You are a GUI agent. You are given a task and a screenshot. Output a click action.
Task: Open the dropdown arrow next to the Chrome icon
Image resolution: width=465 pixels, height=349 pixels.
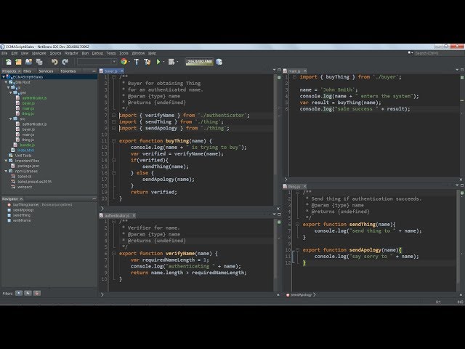[x=129, y=62]
